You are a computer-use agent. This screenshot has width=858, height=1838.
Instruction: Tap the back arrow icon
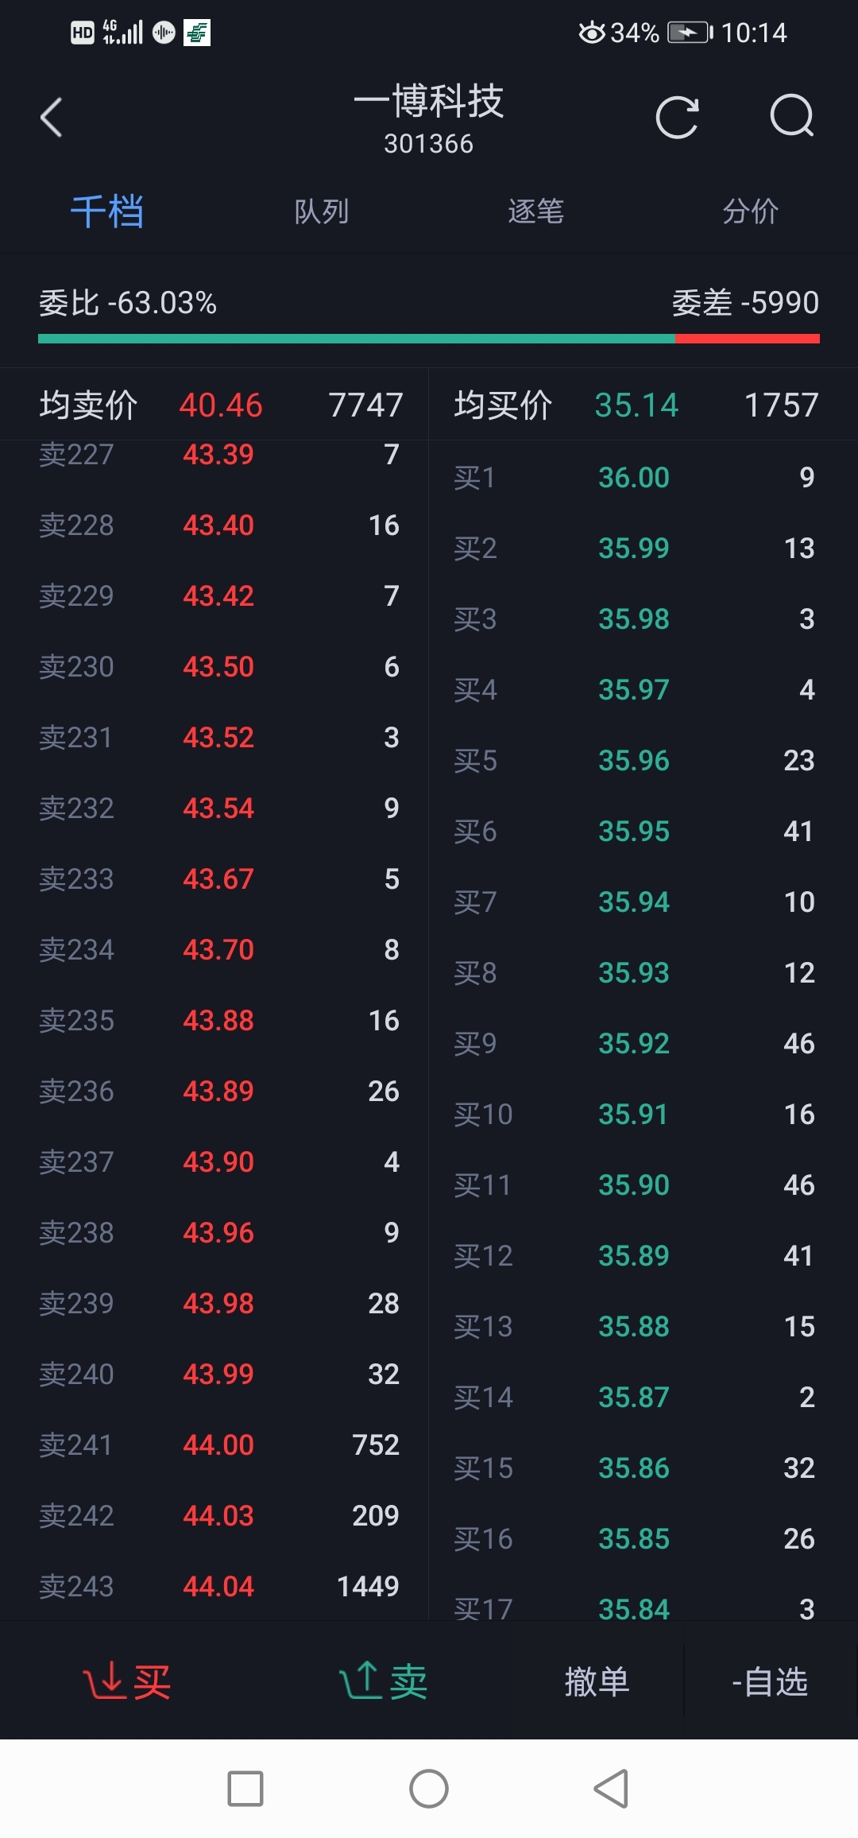pyautogui.click(x=52, y=118)
